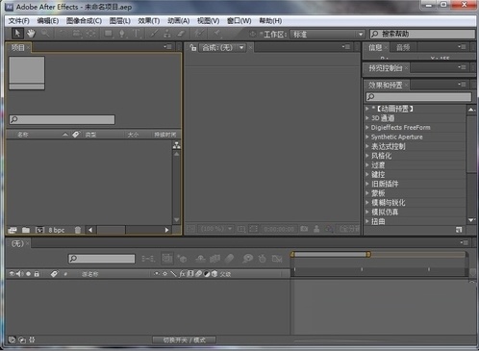This screenshot has height=351, width=479.
Task: Toggle frame blending switch in timeline
Action: [x=214, y=259]
